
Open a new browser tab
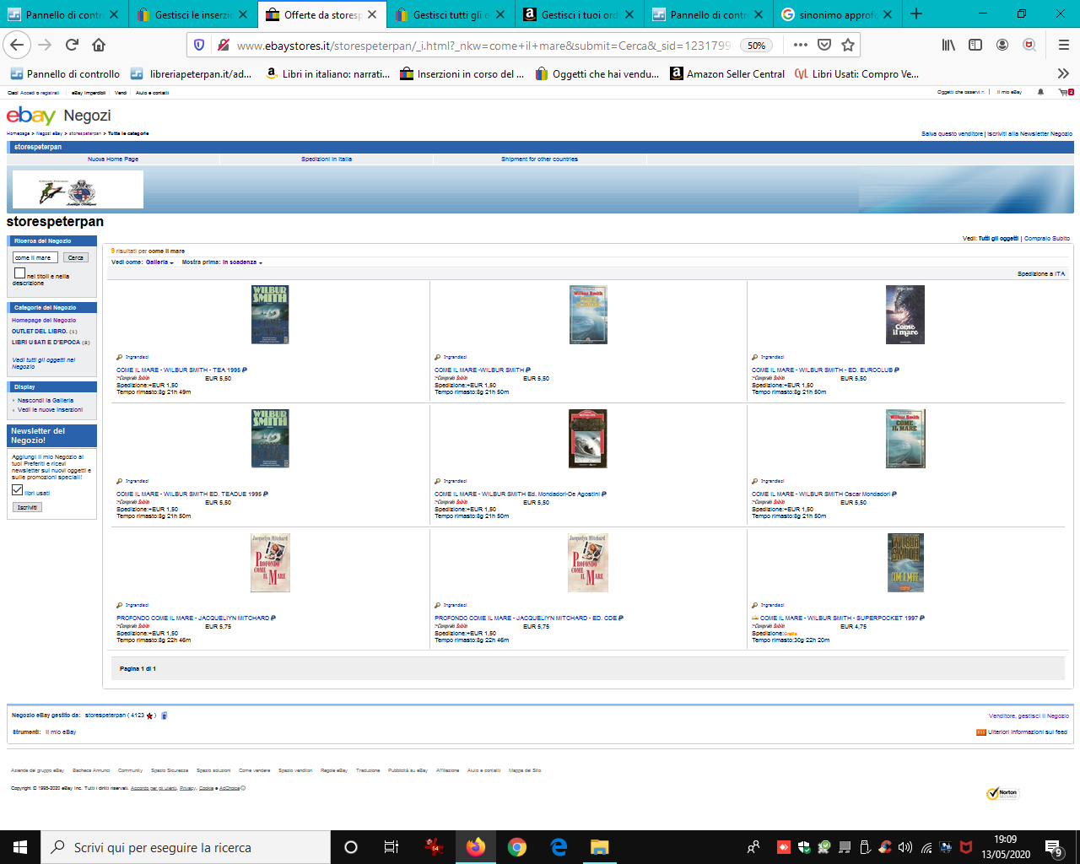click(916, 13)
